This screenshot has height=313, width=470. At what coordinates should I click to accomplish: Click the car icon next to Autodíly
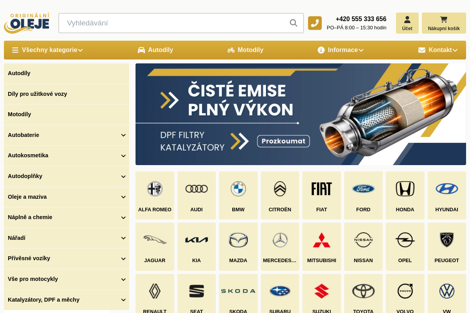click(141, 50)
